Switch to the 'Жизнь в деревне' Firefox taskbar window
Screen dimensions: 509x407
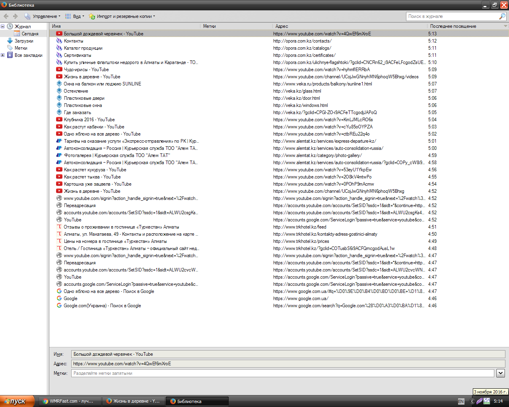(x=133, y=401)
